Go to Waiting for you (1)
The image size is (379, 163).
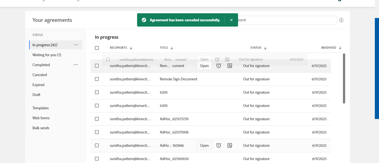pyautogui.click(x=47, y=55)
